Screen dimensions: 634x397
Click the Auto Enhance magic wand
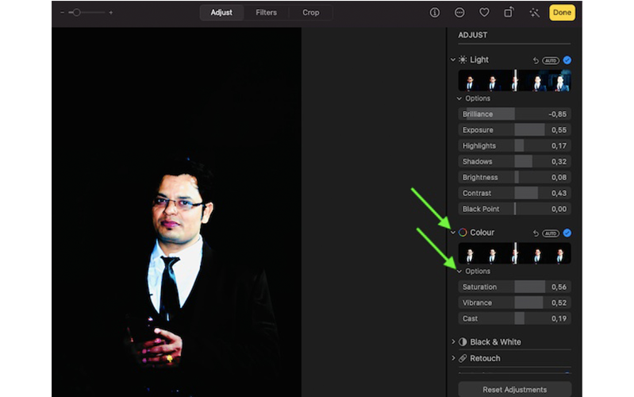point(533,13)
